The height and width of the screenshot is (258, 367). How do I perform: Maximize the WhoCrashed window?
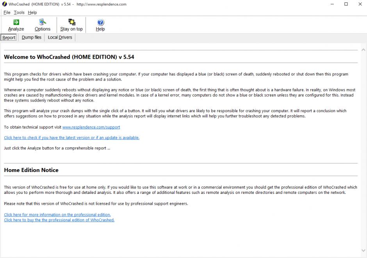click(x=346, y=4)
